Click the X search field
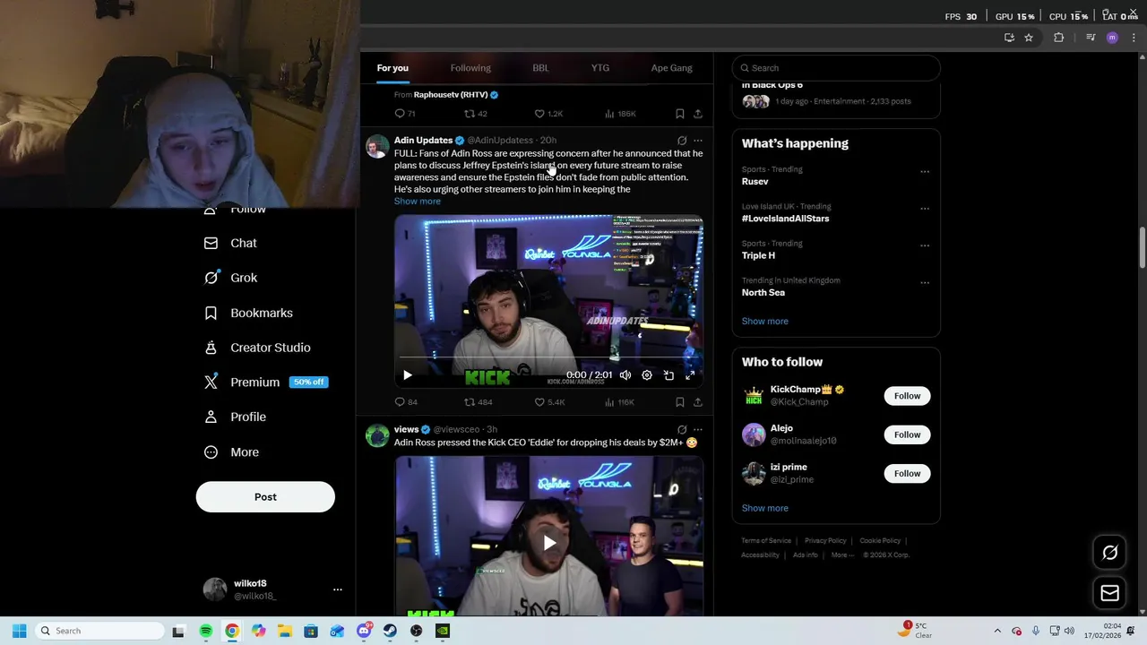Viewport: 1147px width, 645px height. pyautogui.click(x=836, y=68)
